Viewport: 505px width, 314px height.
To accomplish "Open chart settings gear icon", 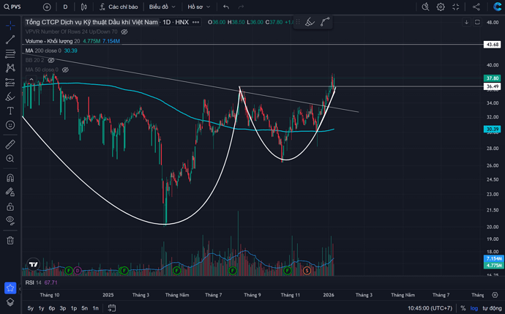I will pos(441,7).
